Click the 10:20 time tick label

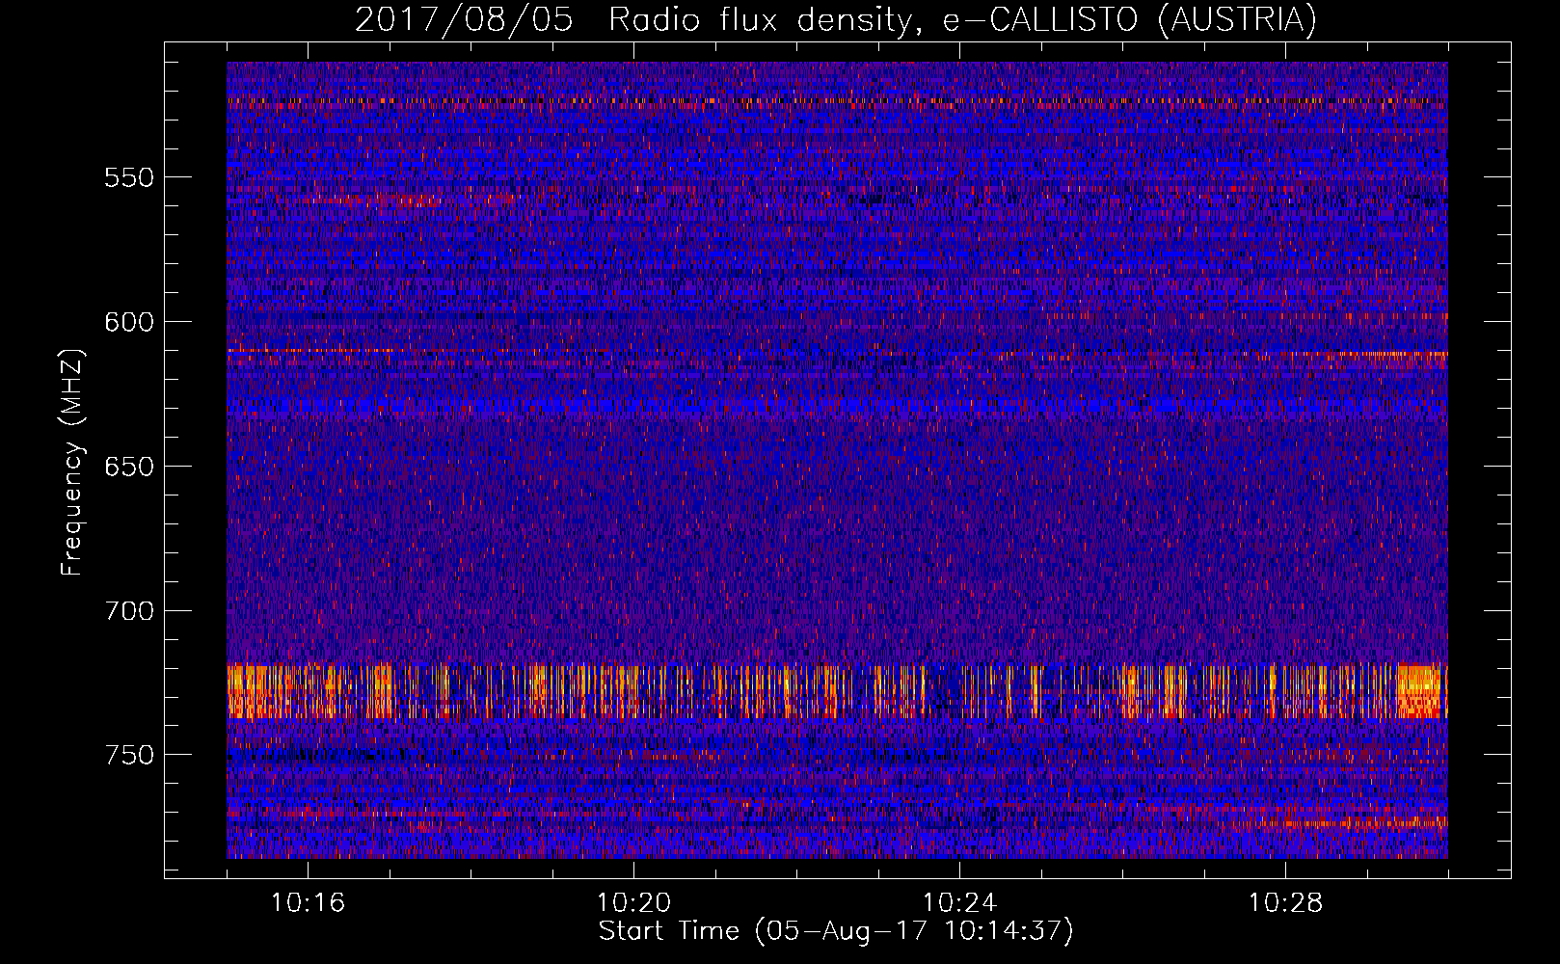point(633,903)
